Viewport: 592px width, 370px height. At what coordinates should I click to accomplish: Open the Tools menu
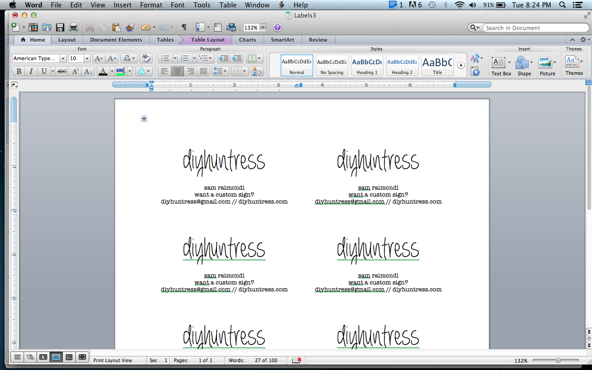click(x=202, y=5)
